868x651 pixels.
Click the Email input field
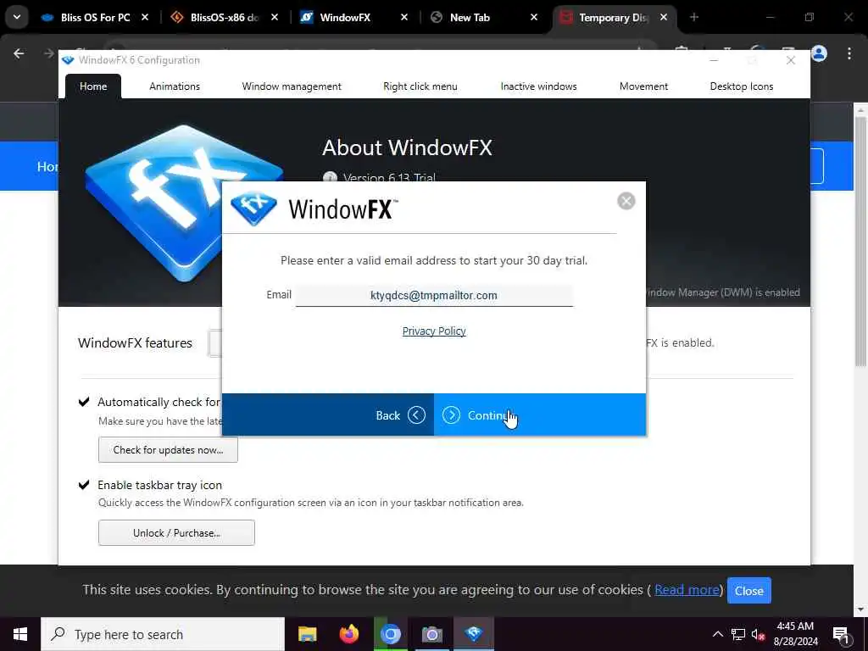click(x=434, y=295)
